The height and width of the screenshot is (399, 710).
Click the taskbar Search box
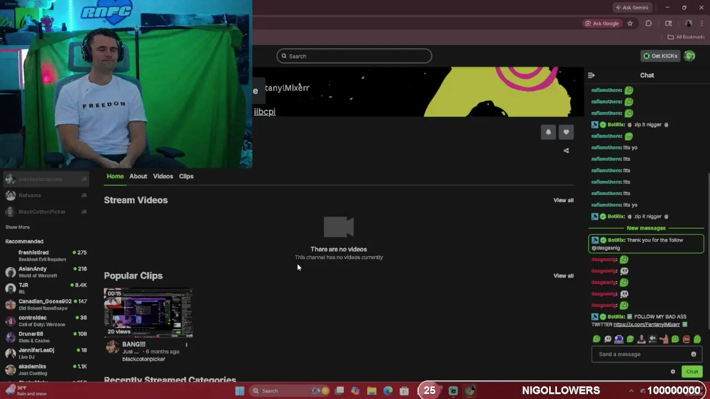[x=289, y=391]
